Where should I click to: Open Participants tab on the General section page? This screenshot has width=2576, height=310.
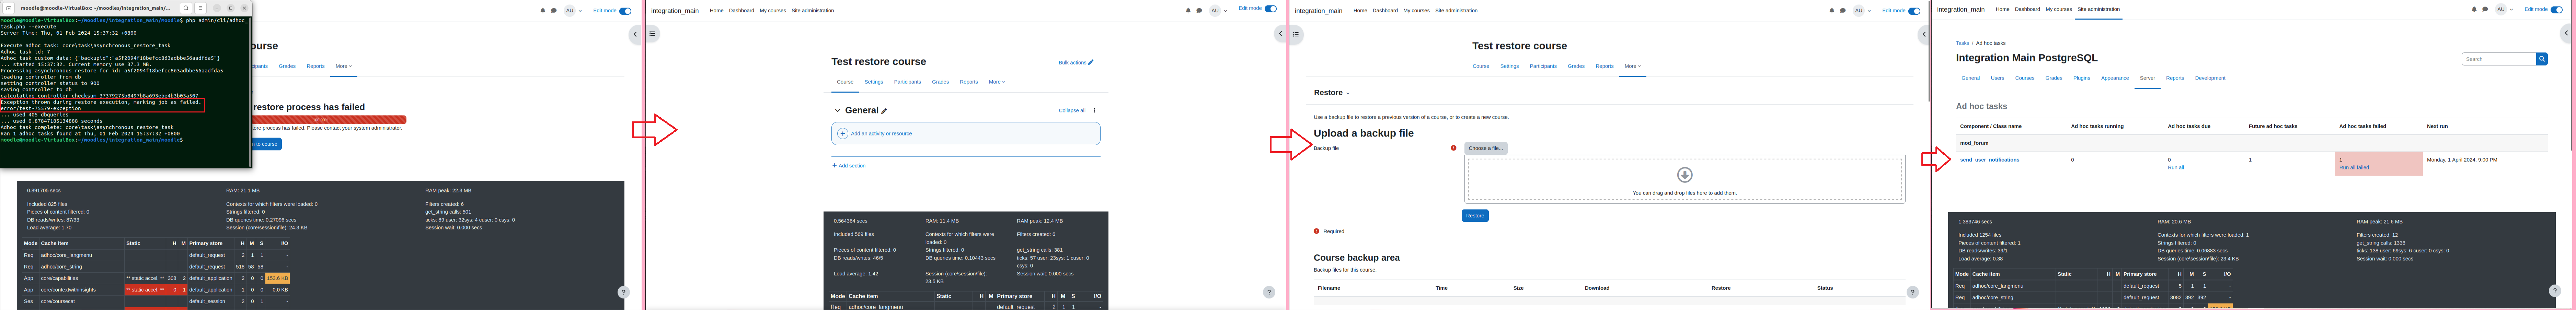[907, 82]
